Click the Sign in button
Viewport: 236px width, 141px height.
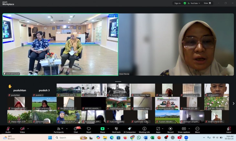tap(177, 3)
